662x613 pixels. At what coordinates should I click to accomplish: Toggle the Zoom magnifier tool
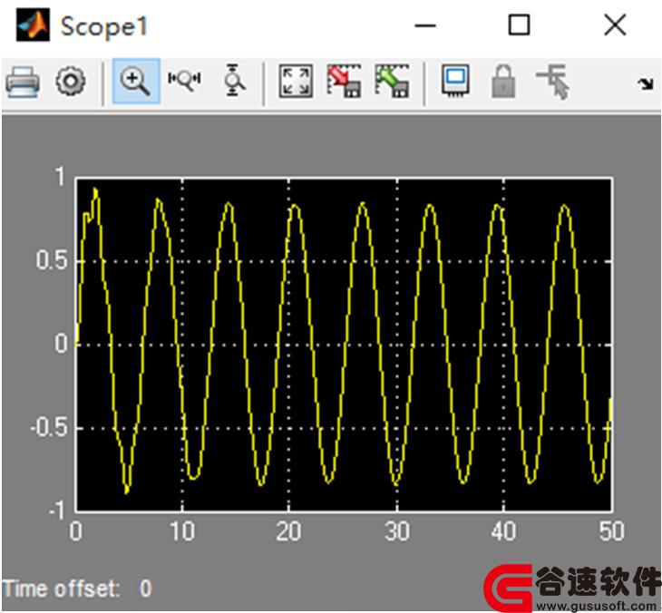[136, 81]
